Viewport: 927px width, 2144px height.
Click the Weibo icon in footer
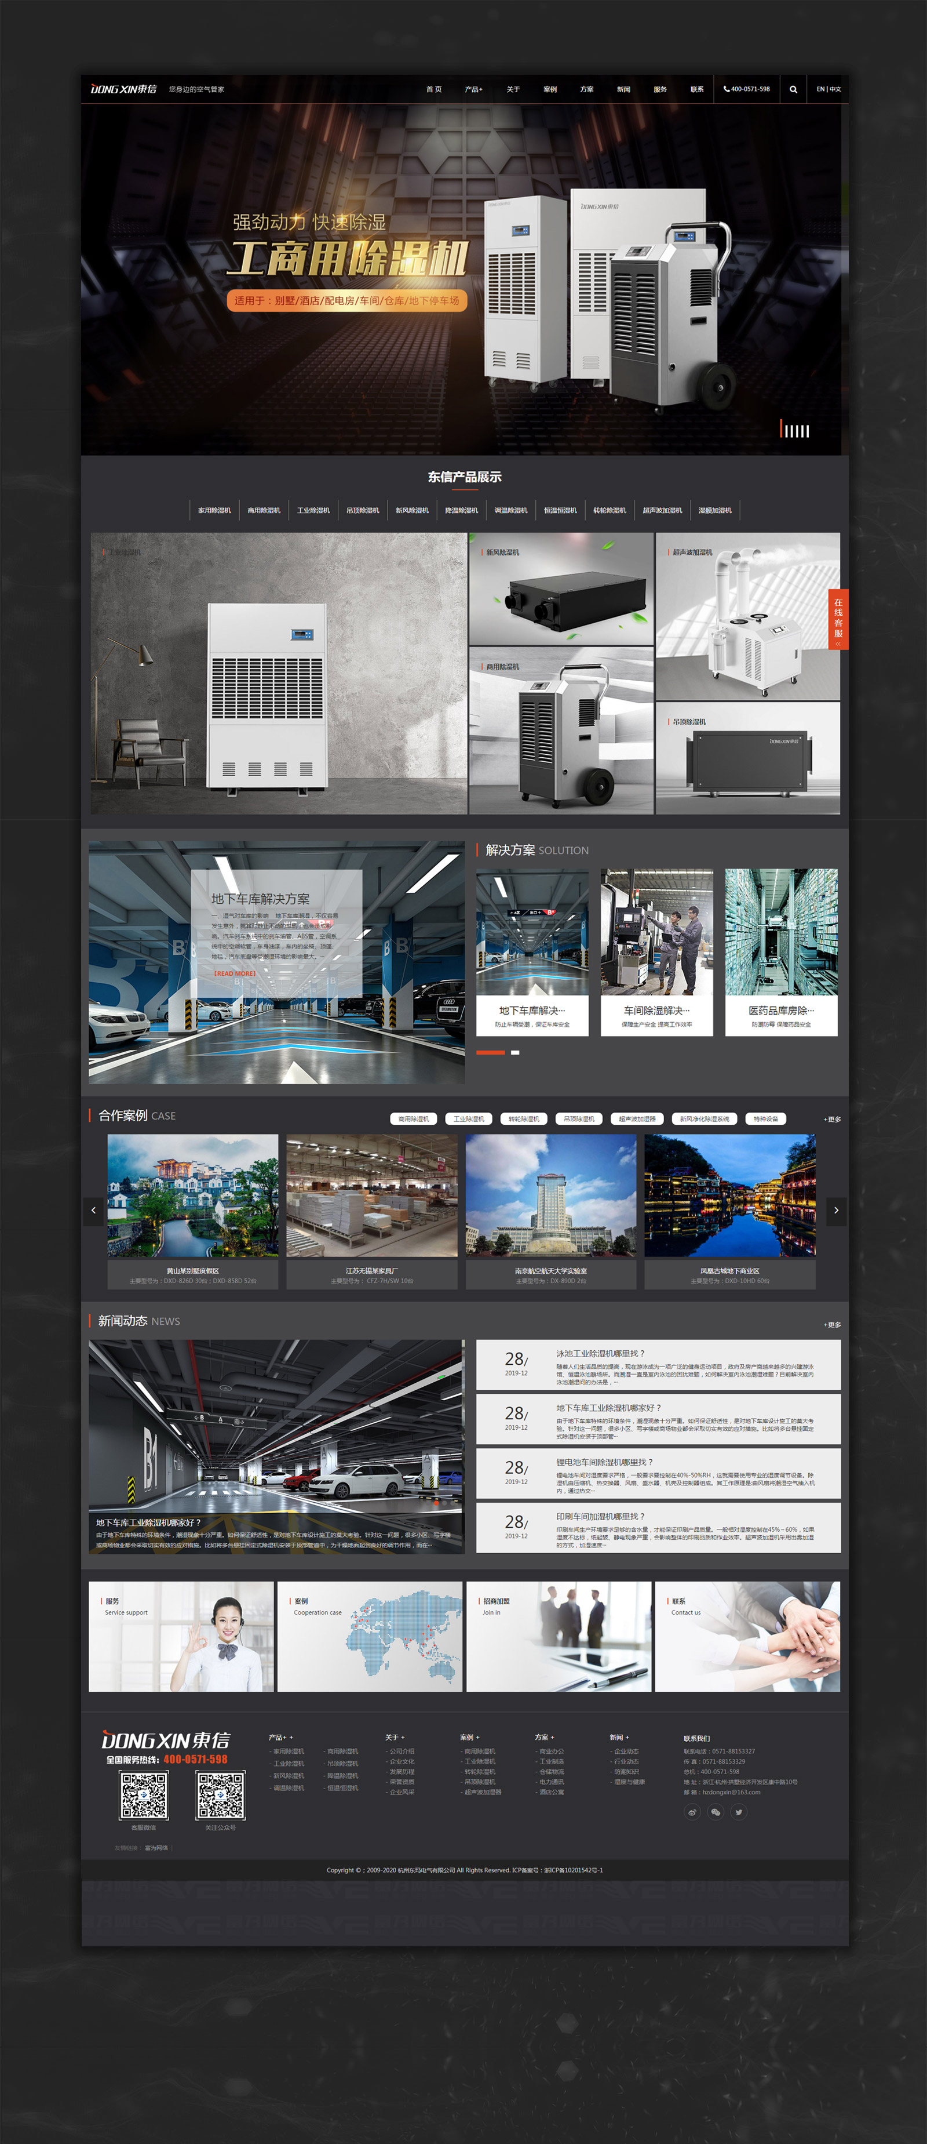[x=692, y=1812]
